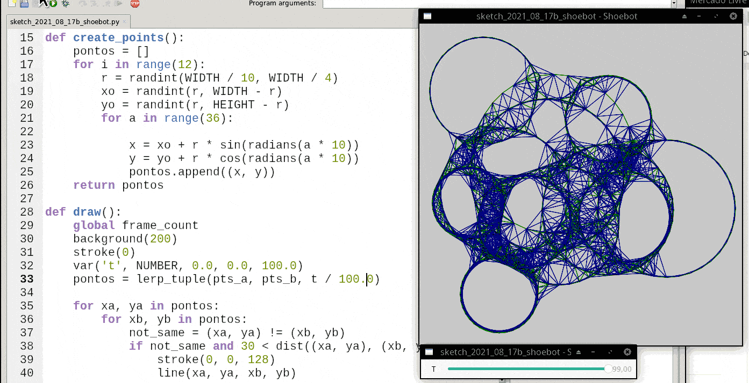Click 'for xb, yb in pontos:' line
This screenshot has height=383, width=749.
(x=174, y=319)
